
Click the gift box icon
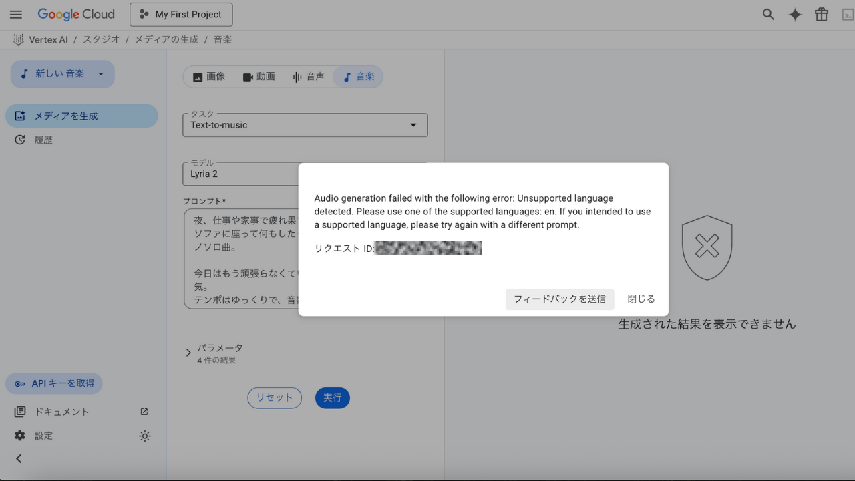[821, 15]
